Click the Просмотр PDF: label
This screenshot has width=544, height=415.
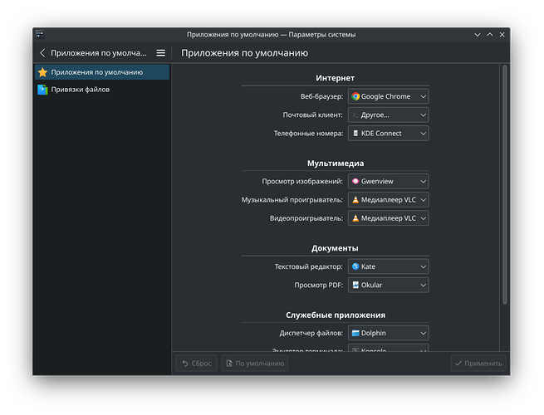pos(318,285)
